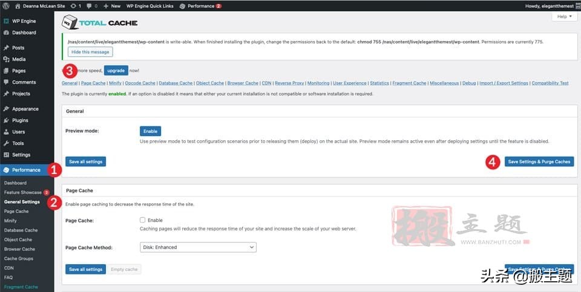Enable the Page Cache checkbox

point(143,220)
